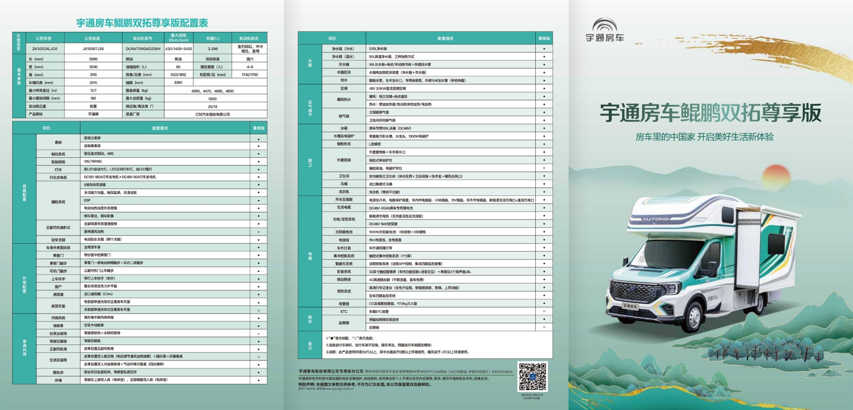The width and height of the screenshot is (853, 410).
Task: Click torque value 430/1400~2400
Action: (179, 49)
